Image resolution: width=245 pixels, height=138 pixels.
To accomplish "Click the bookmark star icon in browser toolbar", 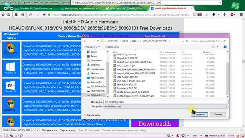I will (3, 15).
